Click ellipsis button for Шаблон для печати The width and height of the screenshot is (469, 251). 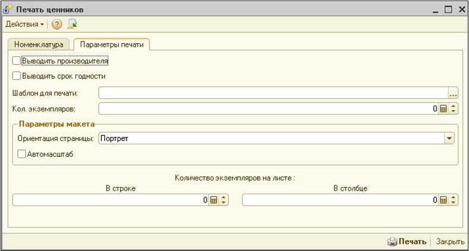tap(454, 93)
